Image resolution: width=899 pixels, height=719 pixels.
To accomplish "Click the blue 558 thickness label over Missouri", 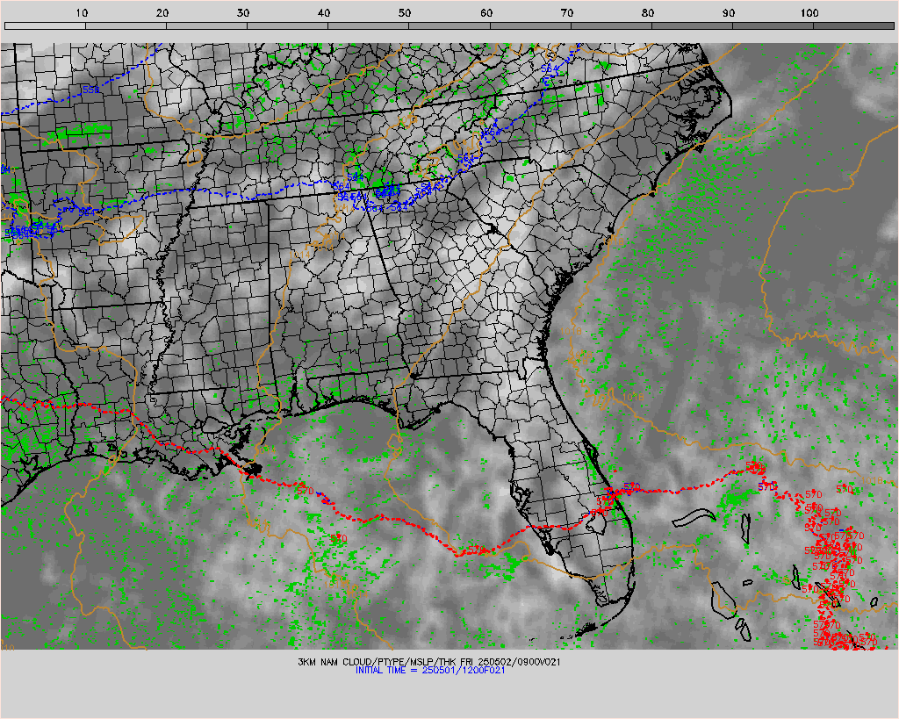I will pyautogui.click(x=91, y=90).
